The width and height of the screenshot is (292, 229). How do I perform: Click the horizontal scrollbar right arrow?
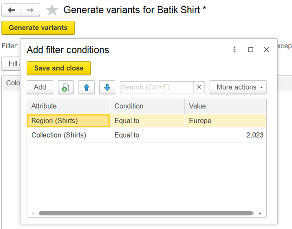tap(260, 213)
